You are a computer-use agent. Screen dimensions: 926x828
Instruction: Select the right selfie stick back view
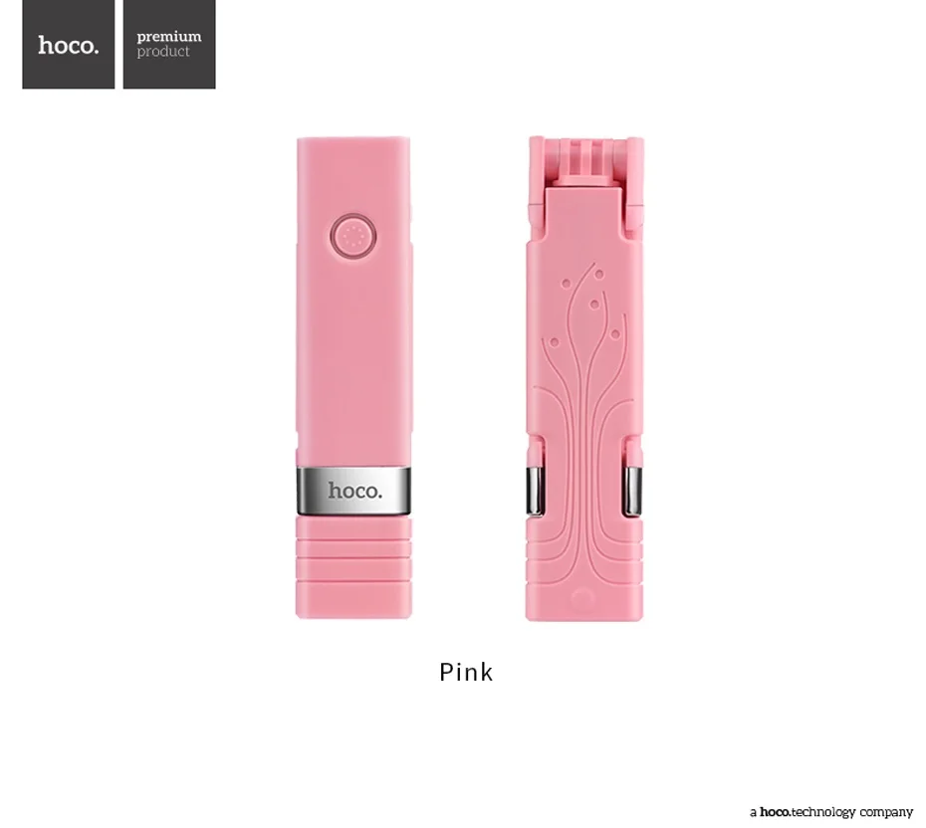point(584,378)
